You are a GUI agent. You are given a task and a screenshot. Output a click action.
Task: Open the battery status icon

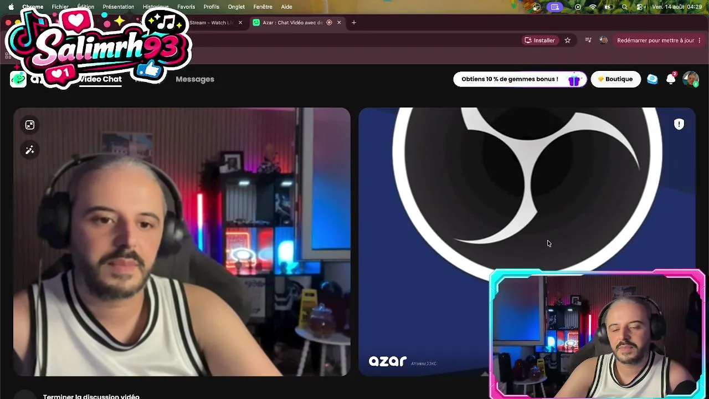(x=608, y=7)
